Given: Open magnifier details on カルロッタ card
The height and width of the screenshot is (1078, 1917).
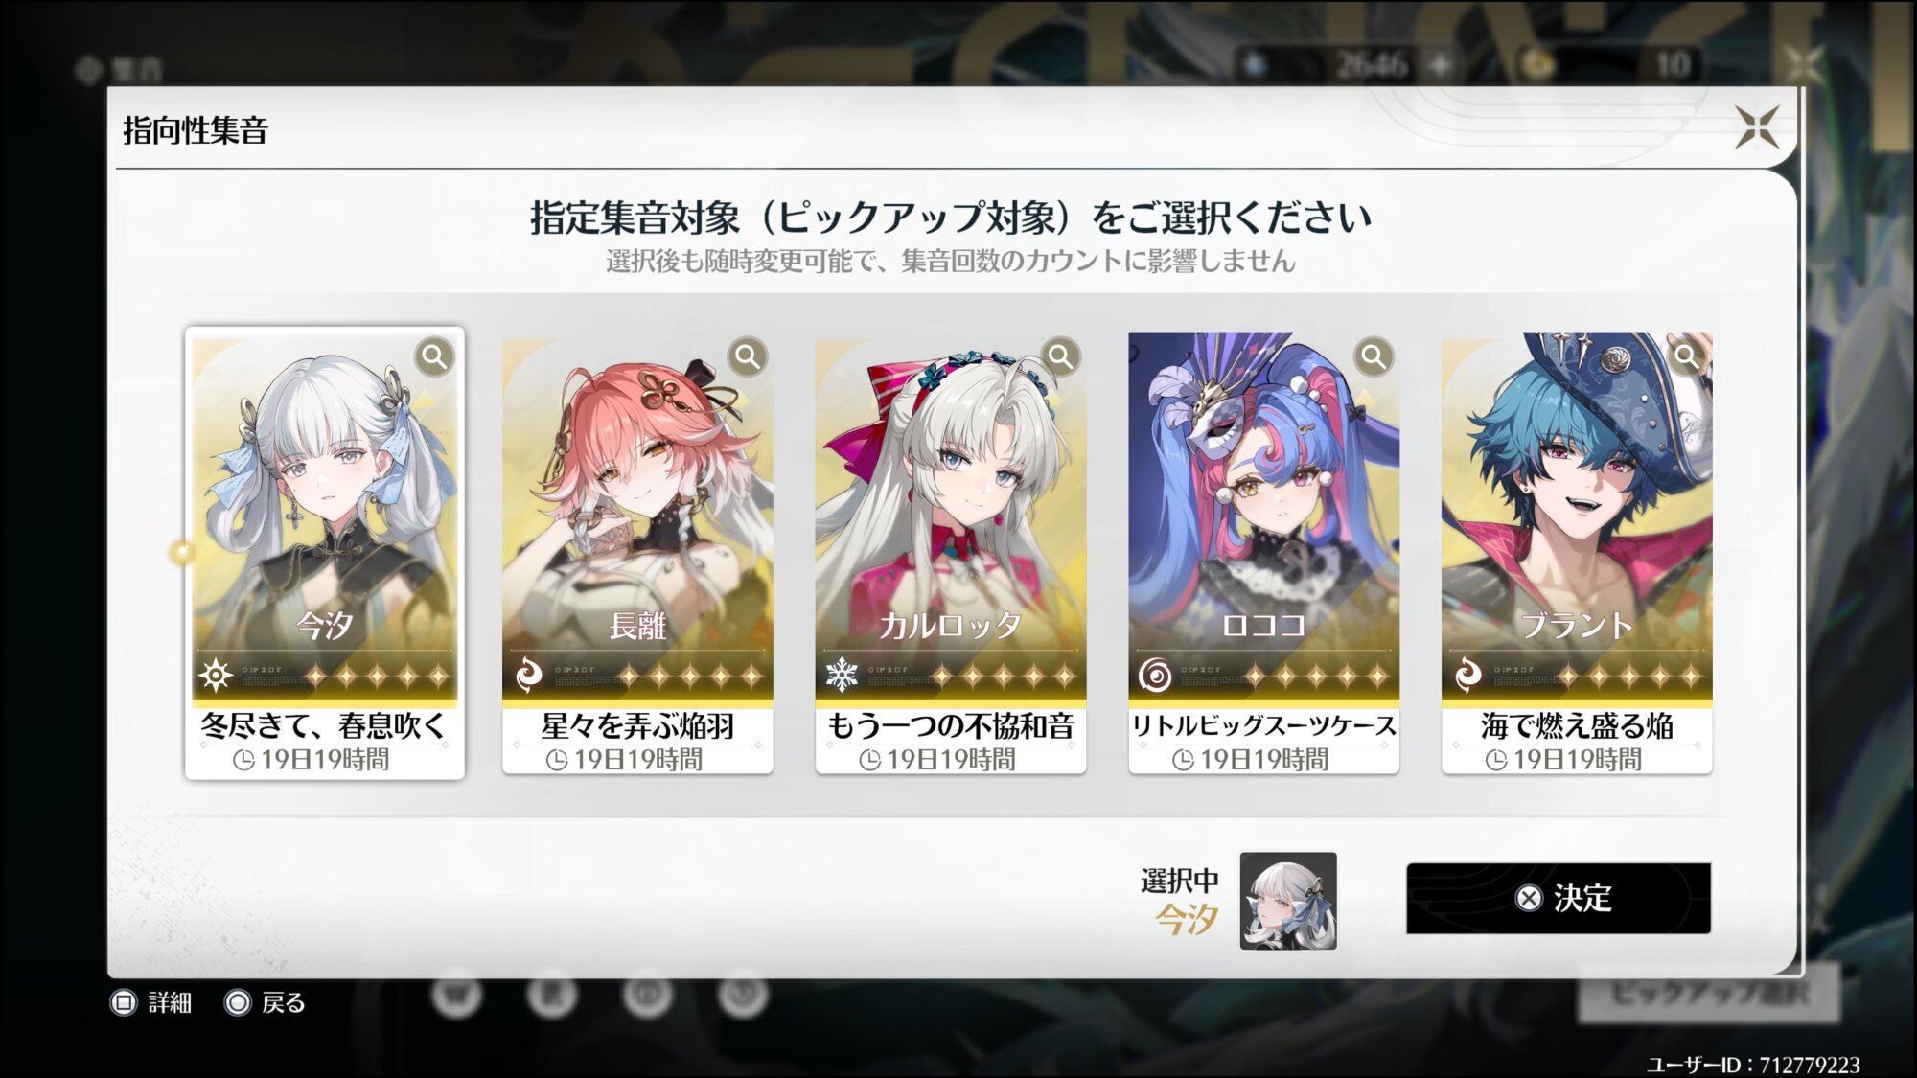Looking at the screenshot, I should coord(1060,357).
